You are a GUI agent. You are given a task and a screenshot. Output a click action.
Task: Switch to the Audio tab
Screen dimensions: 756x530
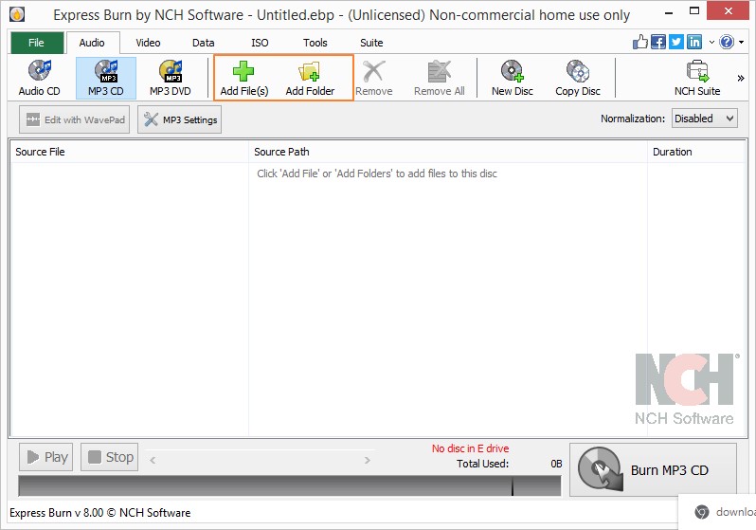coord(92,43)
